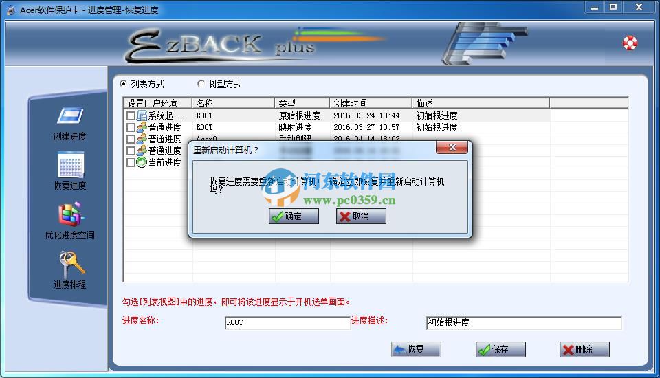This screenshot has width=660, height=378.
Task: Check the 当前进度 row checkbox
Action: click(x=131, y=162)
